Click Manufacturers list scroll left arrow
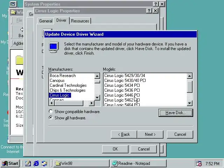224x168 pixels. coord(52,103)
